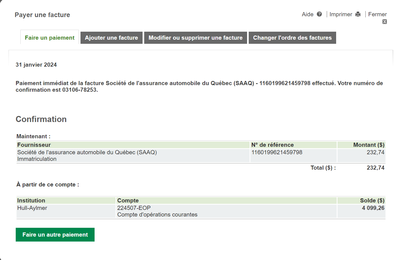This screenshot has width=399, height=260.
Task: Click the Compte column header
Action: (x=226, y=201)
